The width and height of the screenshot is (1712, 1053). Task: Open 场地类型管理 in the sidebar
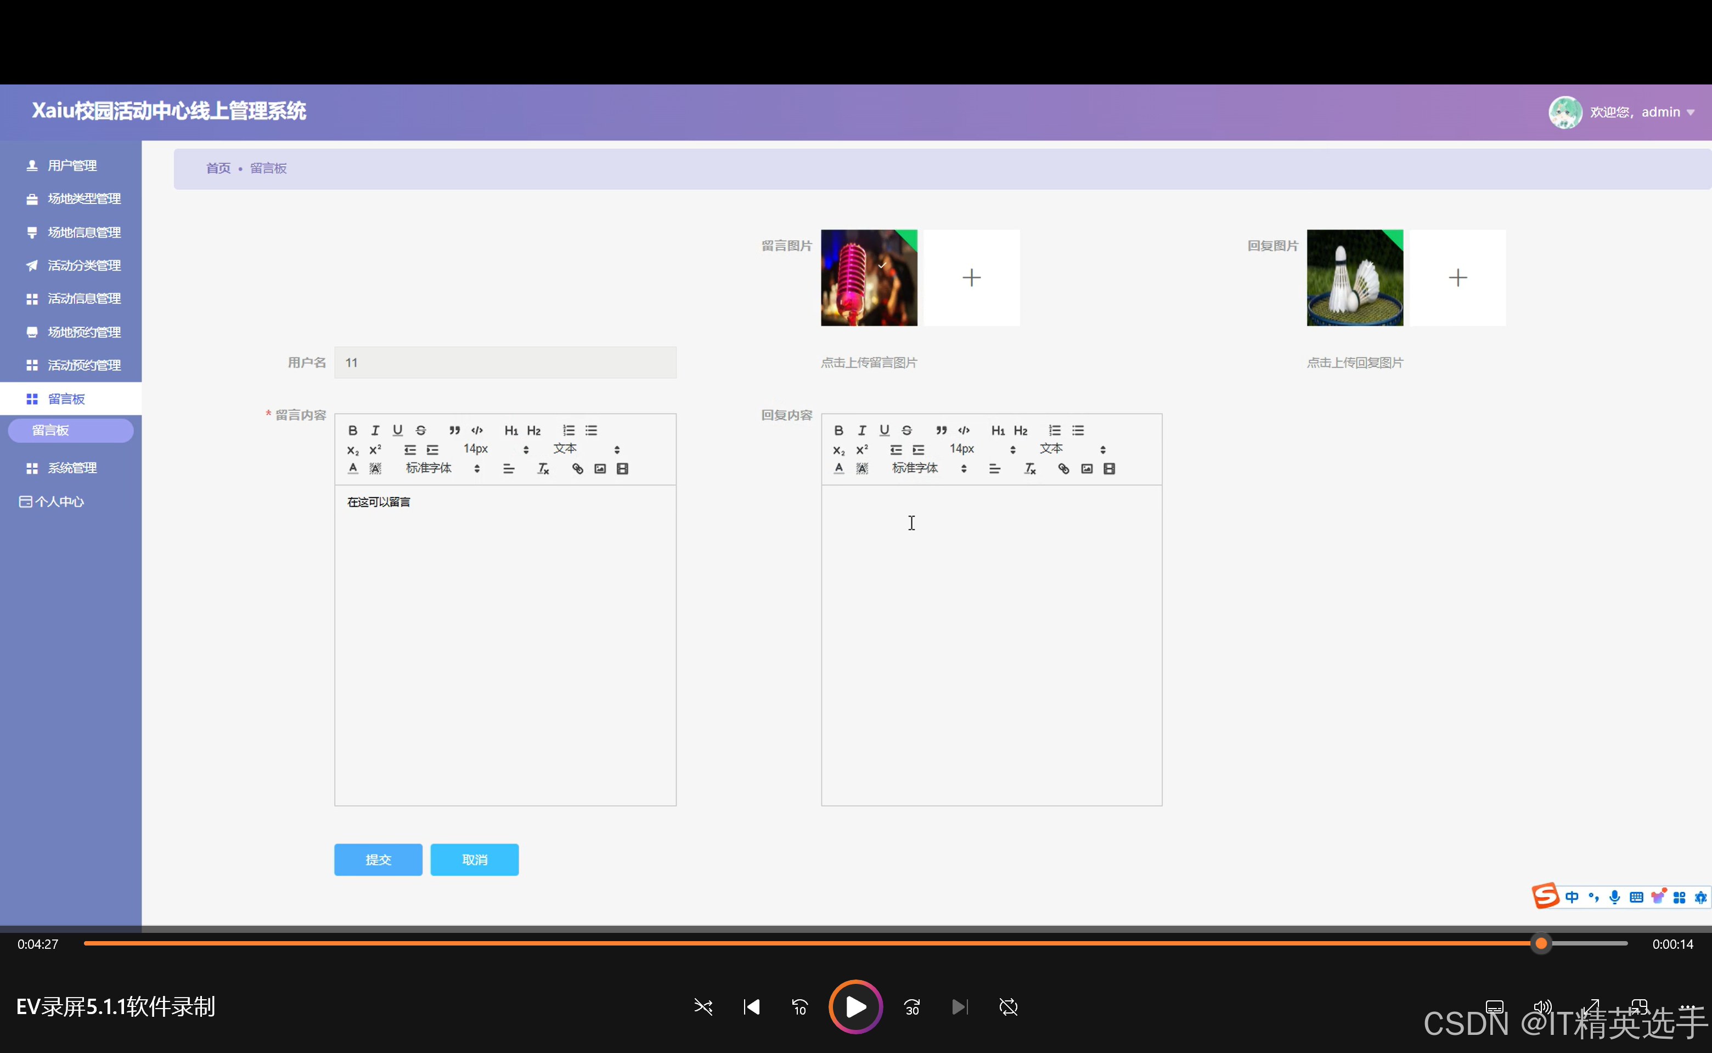click(71, 199)
